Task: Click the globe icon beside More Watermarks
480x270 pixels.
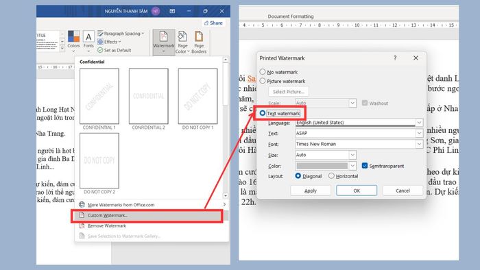Action: 82,205
